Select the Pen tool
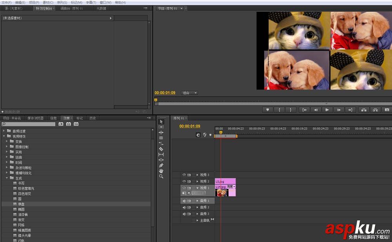Screen dimensions: 392x242 [161, 166]
